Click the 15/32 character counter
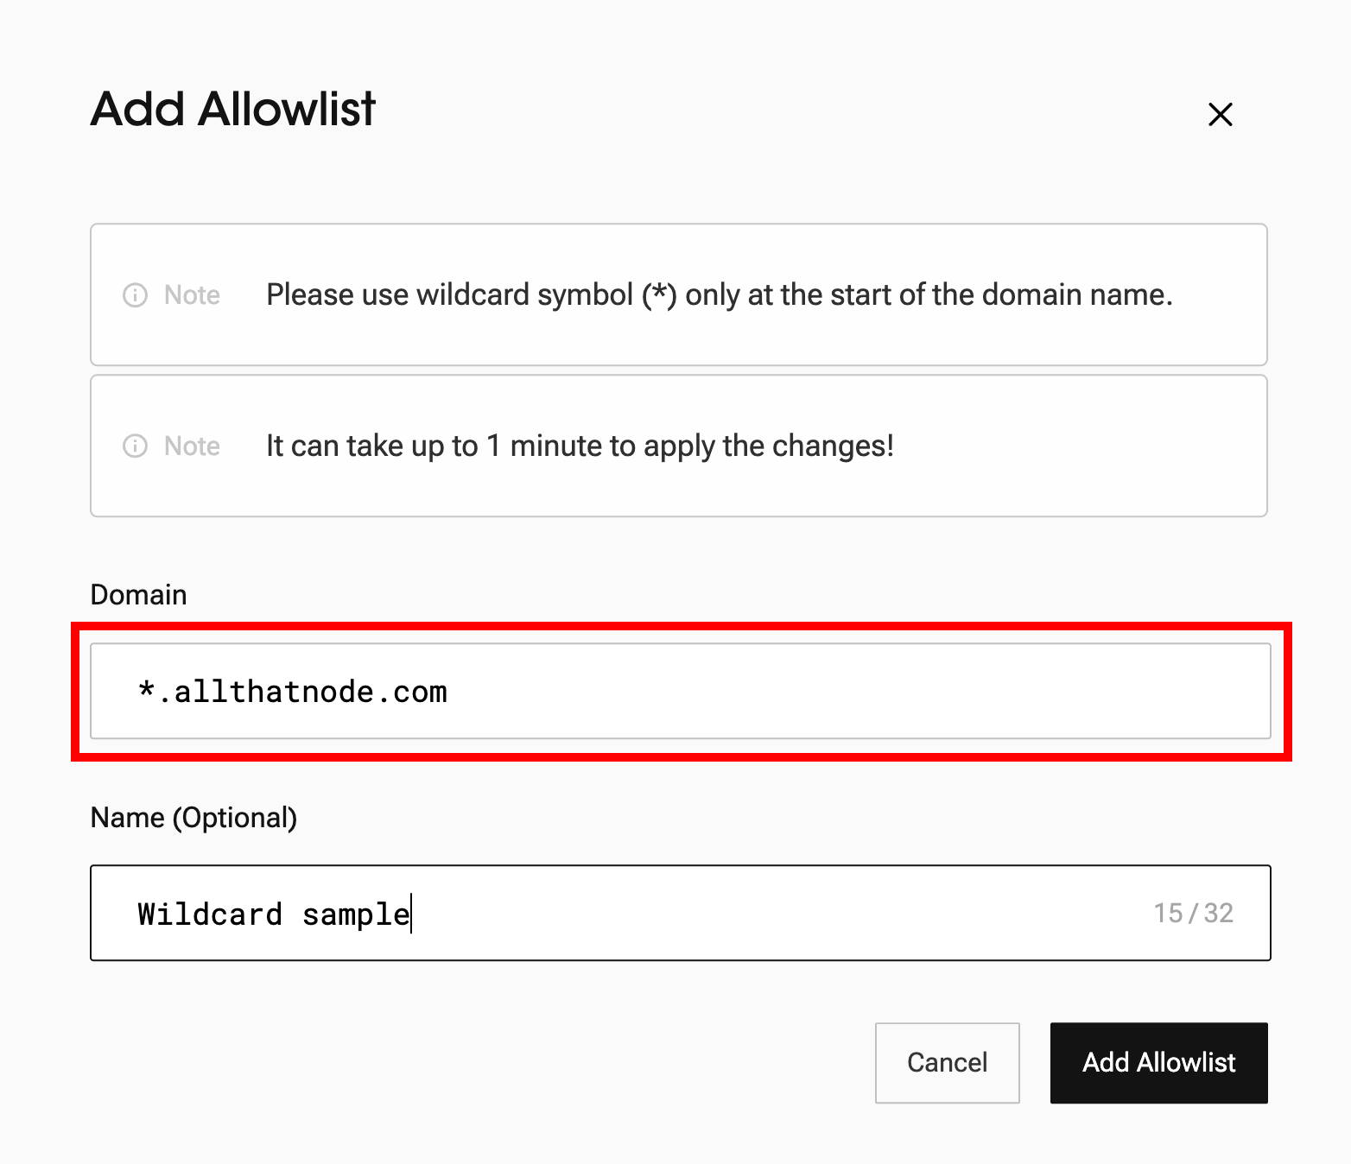This screenshot has height=1164, width=1351. 1193,913
